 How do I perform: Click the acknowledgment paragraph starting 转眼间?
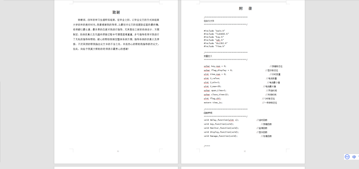(x=116, y=35)
